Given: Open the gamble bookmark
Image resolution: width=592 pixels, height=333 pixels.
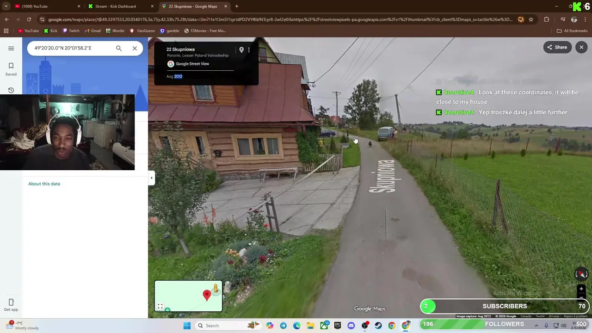Looking at the screenshot, I should pyautogui.click(x=169, y=31).
